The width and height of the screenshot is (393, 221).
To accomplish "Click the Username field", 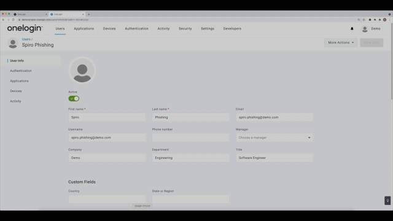I will coord(107,138).
